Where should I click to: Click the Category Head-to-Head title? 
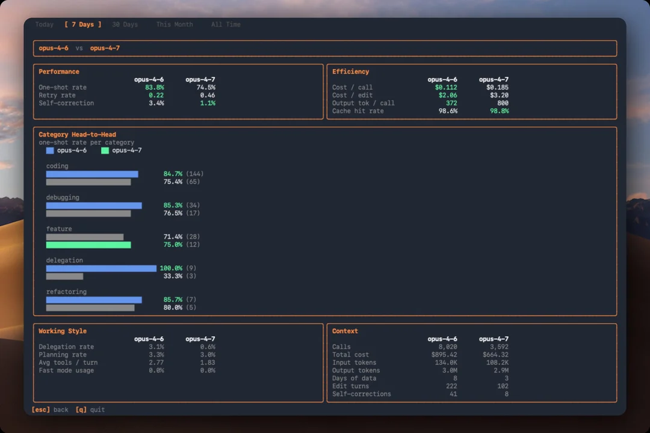(x=77, y=135)
